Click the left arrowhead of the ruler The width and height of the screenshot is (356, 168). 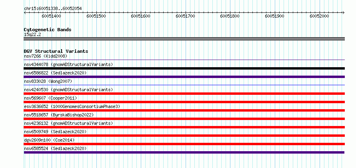25,12
